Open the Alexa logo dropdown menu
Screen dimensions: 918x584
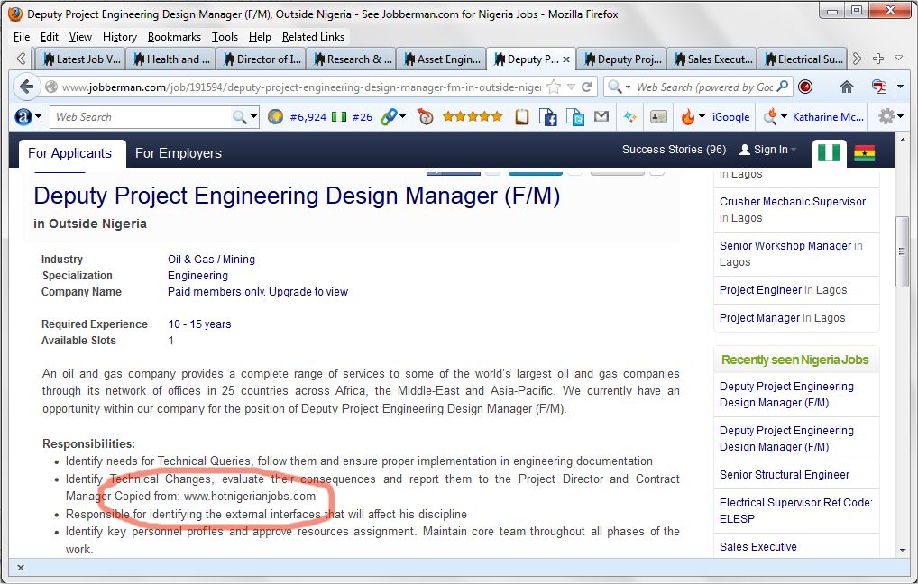[x=38, y=116]
